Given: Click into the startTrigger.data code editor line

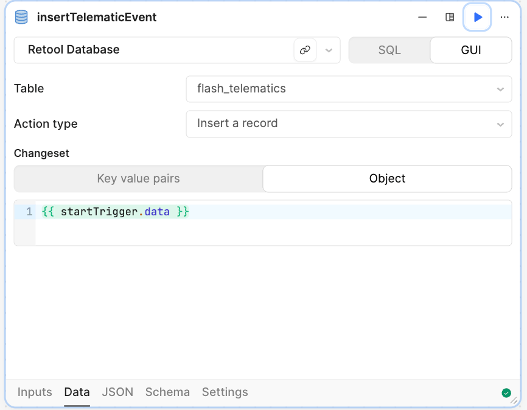Looking at the screenshot, I should (243, 212).
